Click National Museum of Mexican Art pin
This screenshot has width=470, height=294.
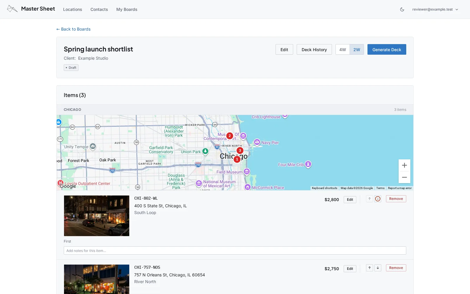tap(199, 183)
